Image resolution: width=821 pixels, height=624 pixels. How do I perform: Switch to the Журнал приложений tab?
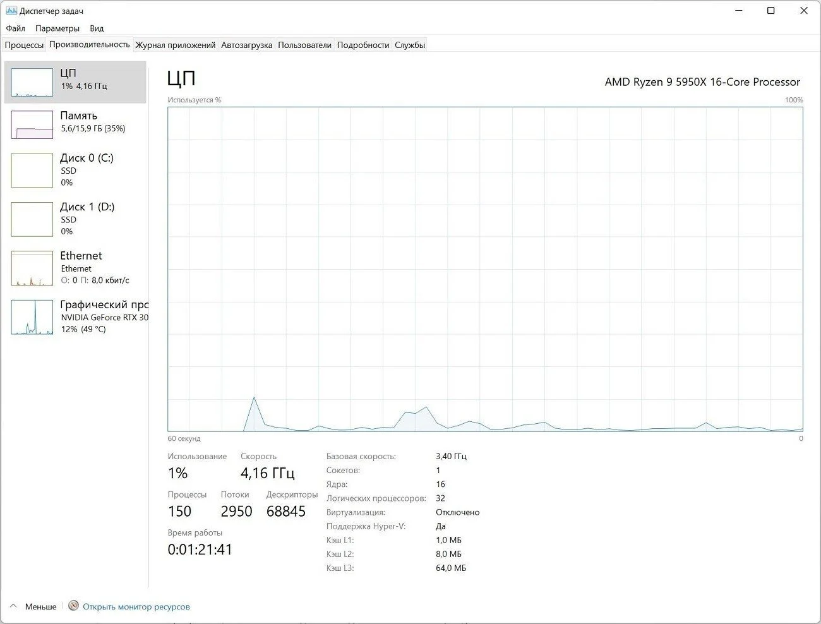pos(176,45)
